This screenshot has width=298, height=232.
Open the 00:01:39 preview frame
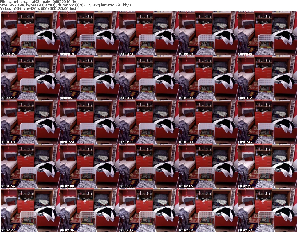coord(208,122)
